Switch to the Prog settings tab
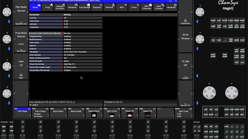This screenshot has height=139, width=248. click(x=47, y=7)
